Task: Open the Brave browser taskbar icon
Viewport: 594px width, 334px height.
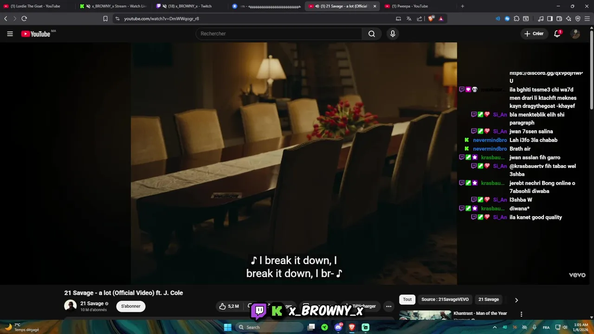Action: [x=352, y=327]
